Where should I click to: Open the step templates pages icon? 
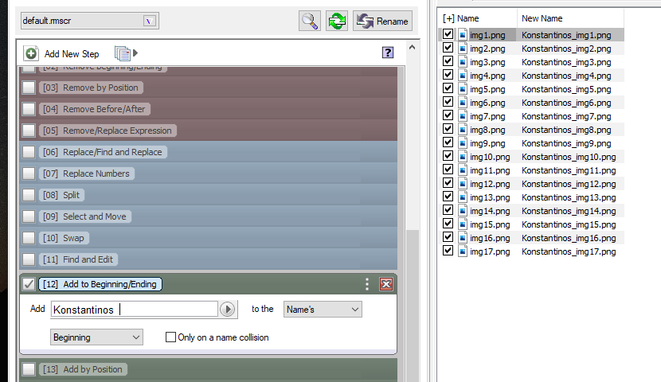123,53
